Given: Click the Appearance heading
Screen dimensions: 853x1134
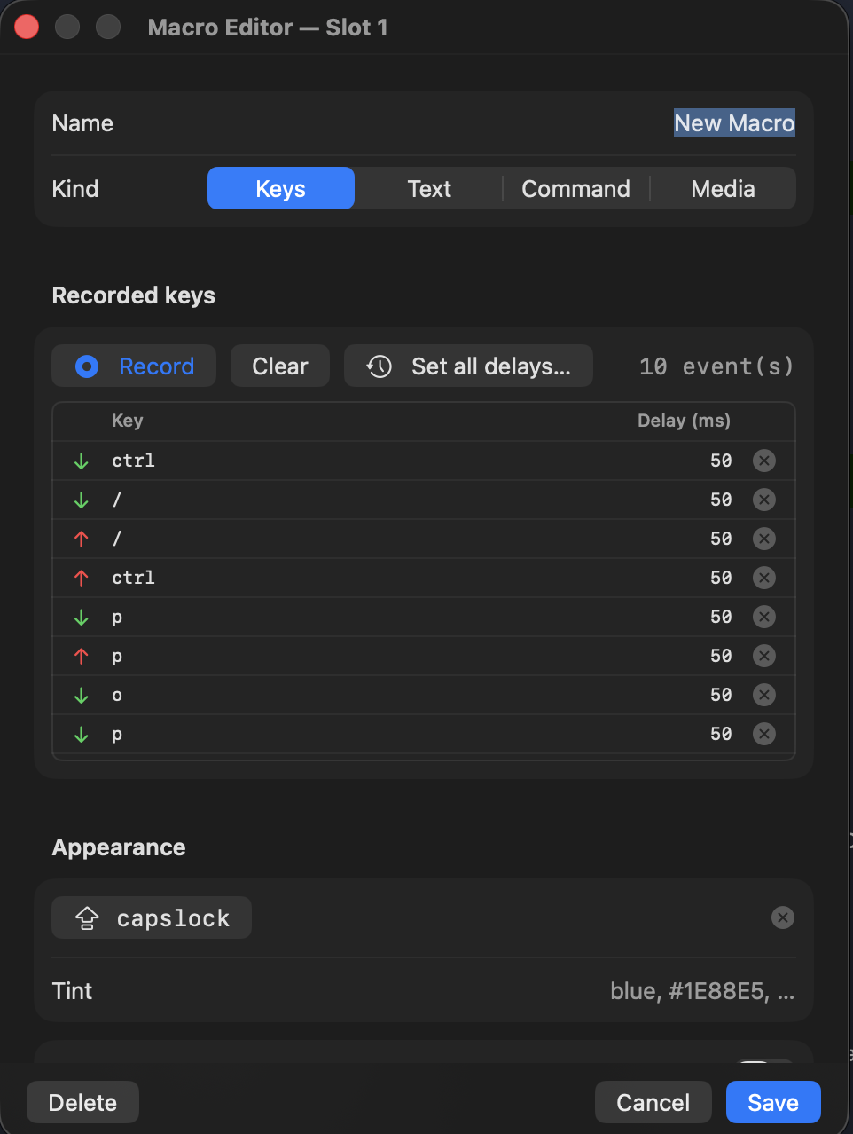Looking at the screenshot, I should tap(119, 847).
